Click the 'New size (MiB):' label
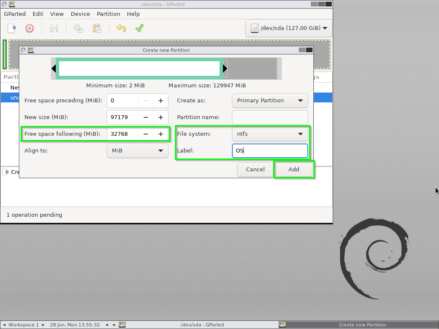Viewport: 439px width, 329px height. point(46,117)
